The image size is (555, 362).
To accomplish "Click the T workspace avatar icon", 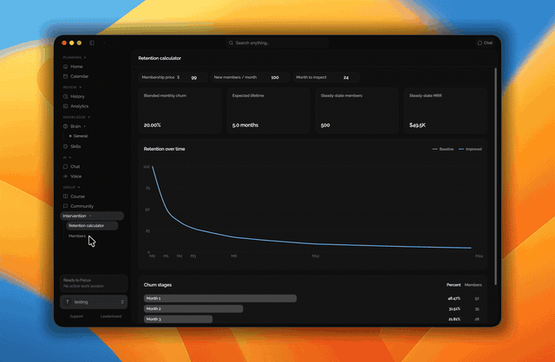I will point(68,302).
